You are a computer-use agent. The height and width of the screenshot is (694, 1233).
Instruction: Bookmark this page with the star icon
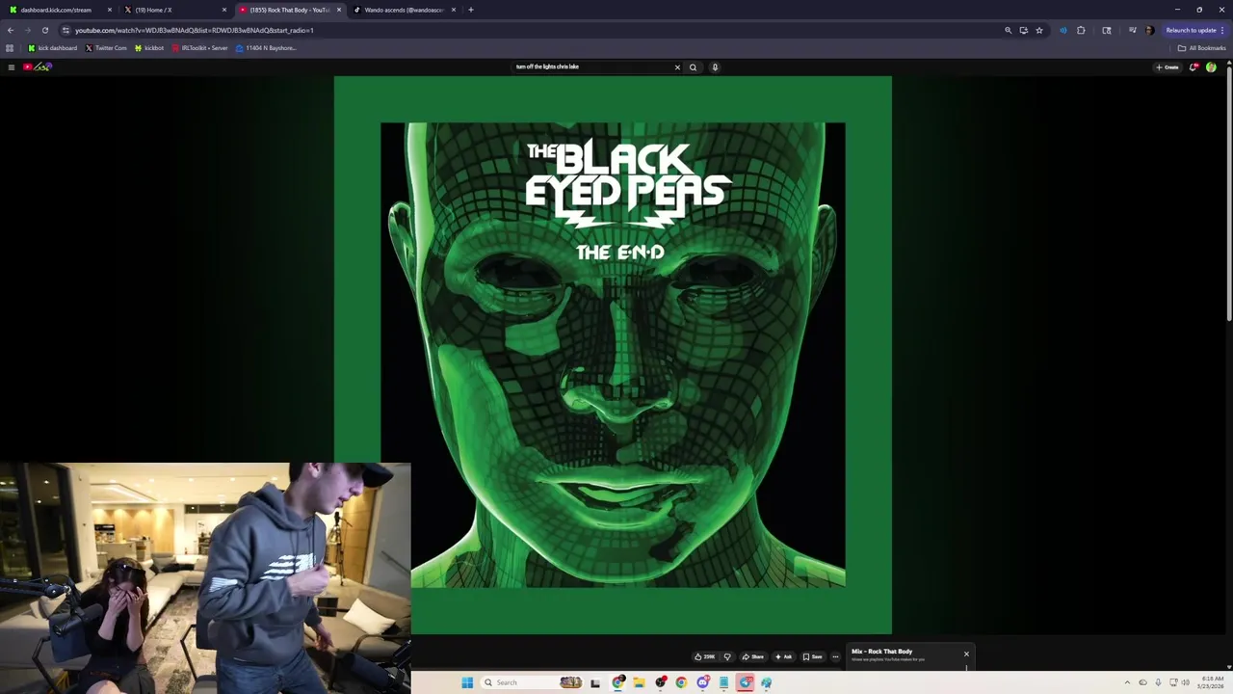1039,30
